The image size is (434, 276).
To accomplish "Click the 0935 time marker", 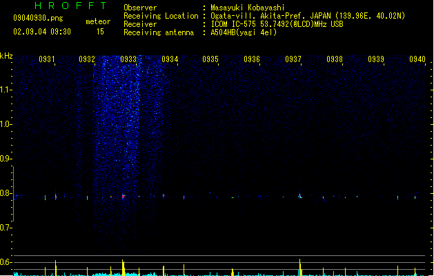I will [x=210, y=59].
